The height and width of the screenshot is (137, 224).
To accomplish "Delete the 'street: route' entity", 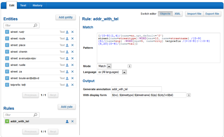I will tap(72, 38).
